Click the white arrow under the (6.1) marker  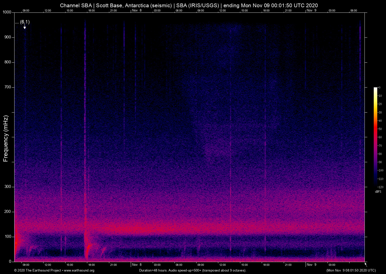click(25, 27)
